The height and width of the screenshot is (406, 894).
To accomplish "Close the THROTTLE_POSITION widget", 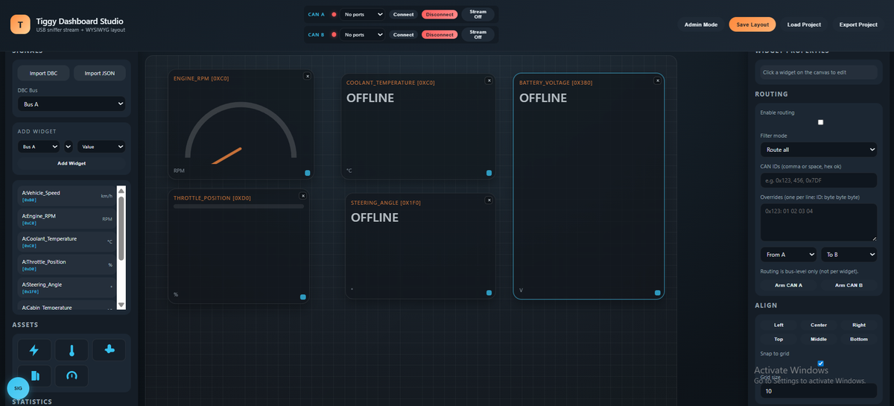I will click(302, 195).
